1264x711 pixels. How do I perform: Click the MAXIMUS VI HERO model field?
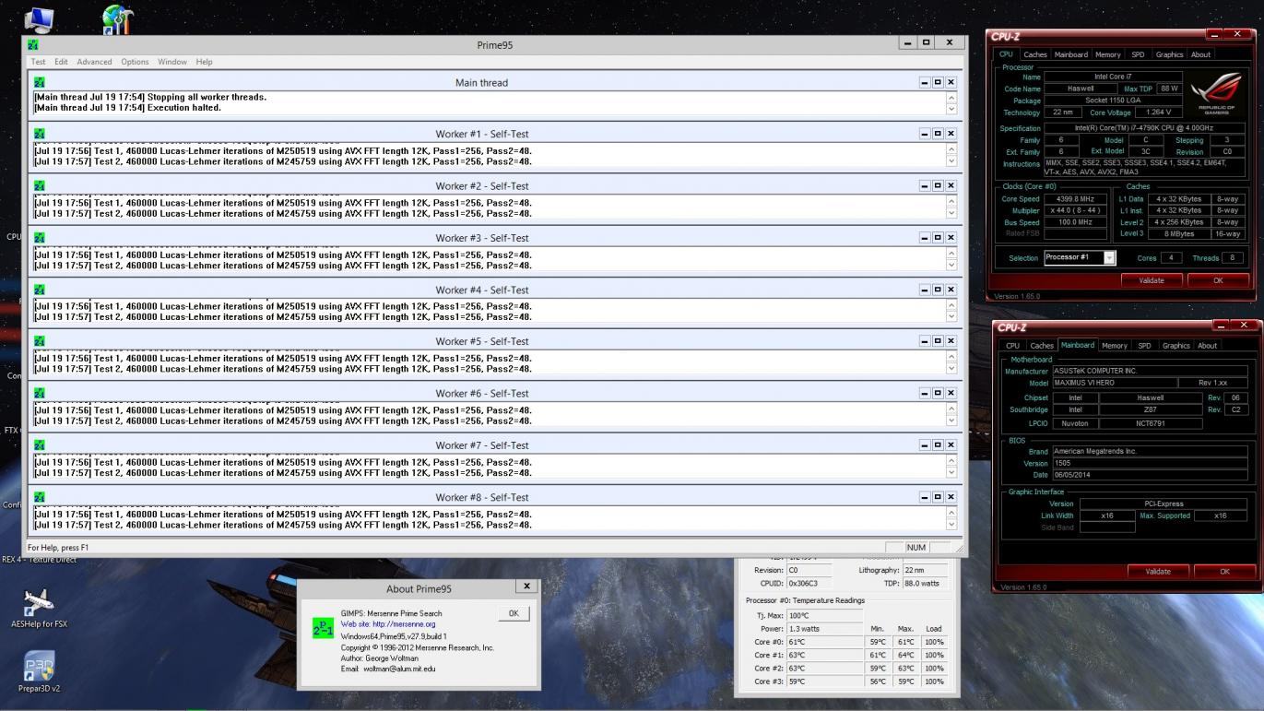1114,383
